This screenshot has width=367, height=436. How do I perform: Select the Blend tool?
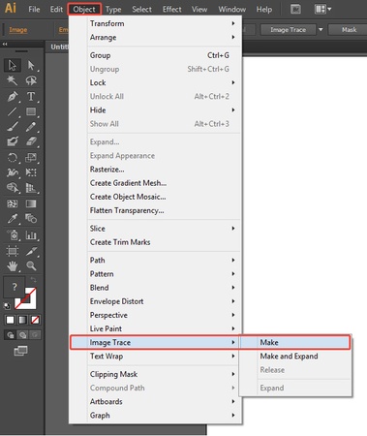click(31, 219)
